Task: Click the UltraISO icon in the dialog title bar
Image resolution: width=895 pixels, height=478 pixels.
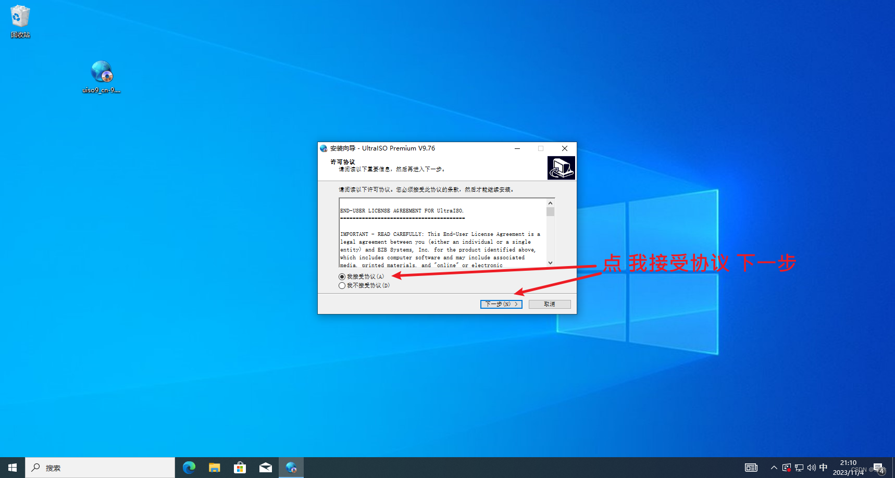Action: click(323, 148)
